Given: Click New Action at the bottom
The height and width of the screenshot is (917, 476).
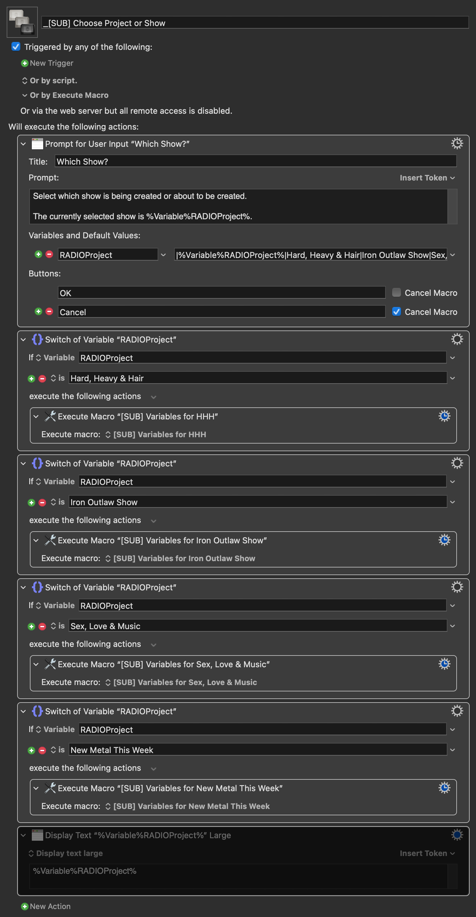Looking at the screenshot, I should (x=46, y=906).
